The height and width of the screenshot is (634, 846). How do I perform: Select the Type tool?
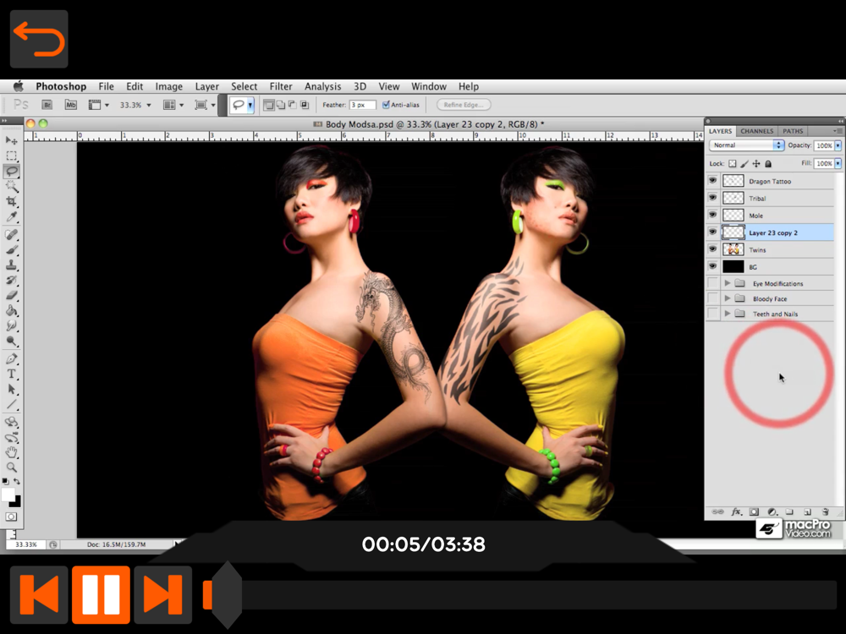click(x=11, y=374)
